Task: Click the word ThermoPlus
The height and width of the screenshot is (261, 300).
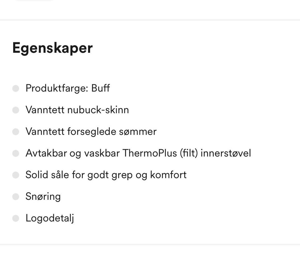Action: [150, 153]
